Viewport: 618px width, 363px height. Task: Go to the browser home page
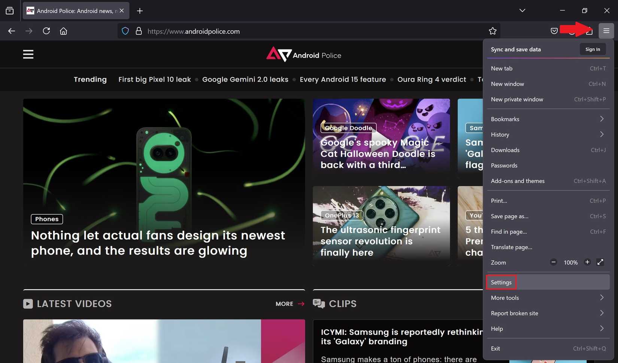(64, 31)
